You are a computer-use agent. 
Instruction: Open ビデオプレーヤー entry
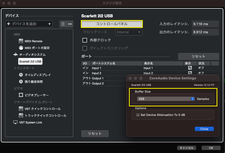36,95
